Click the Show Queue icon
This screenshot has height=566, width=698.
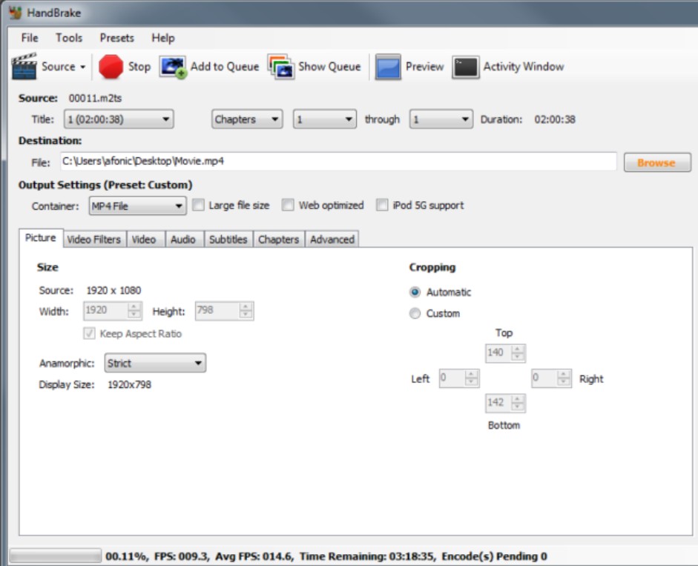click(281, 67)
